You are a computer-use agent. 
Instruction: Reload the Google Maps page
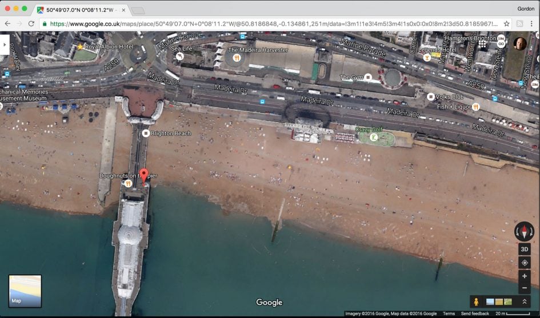pos(31,24)
